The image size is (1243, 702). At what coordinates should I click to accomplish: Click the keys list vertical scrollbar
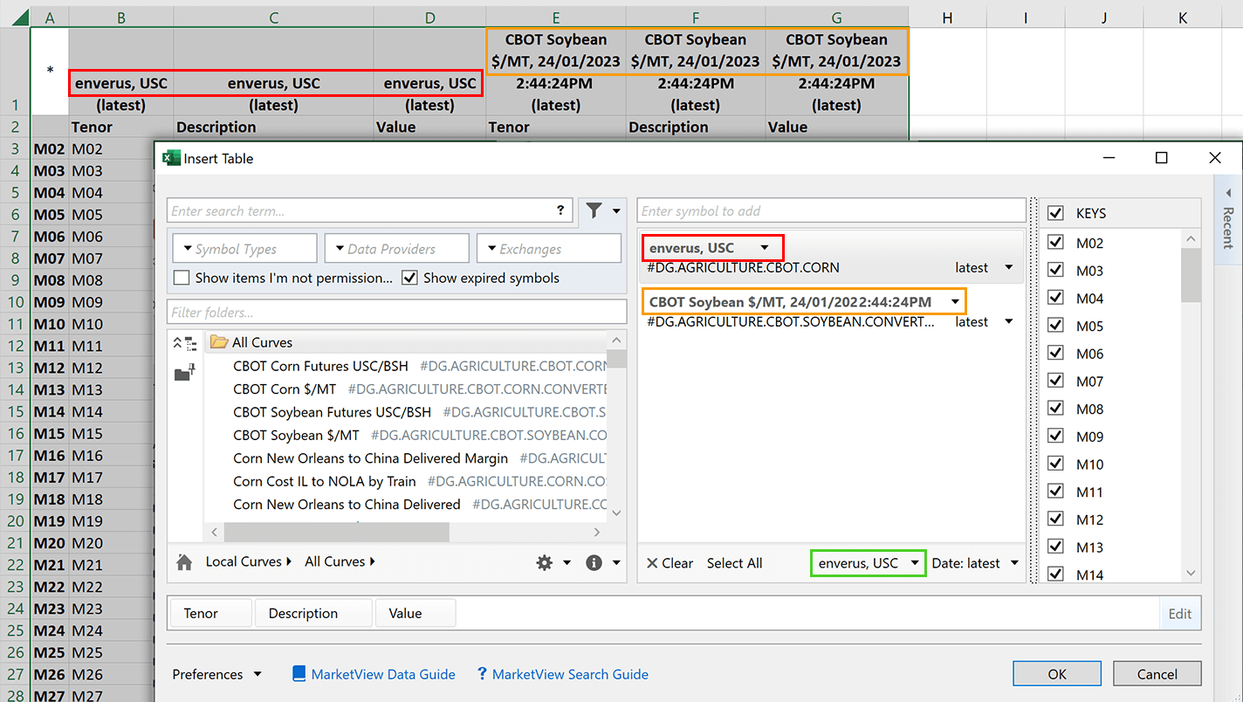coord(1191,276)
